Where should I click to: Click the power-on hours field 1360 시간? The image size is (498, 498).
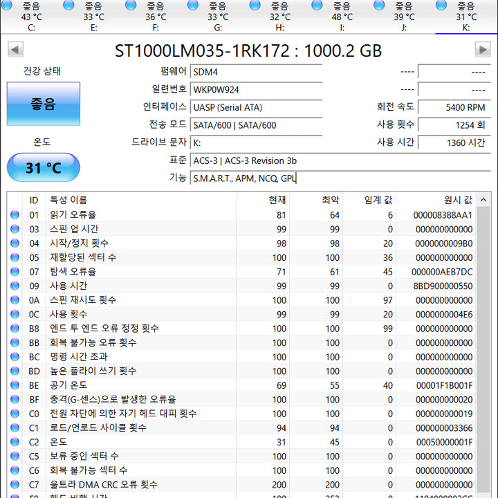tap(454, 143)
